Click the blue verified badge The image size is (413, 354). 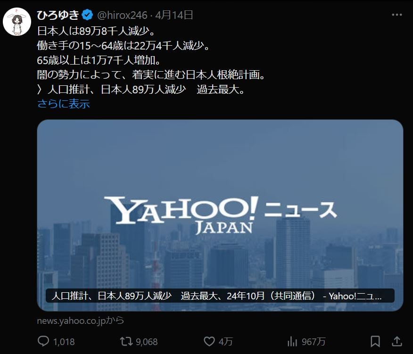87,15
